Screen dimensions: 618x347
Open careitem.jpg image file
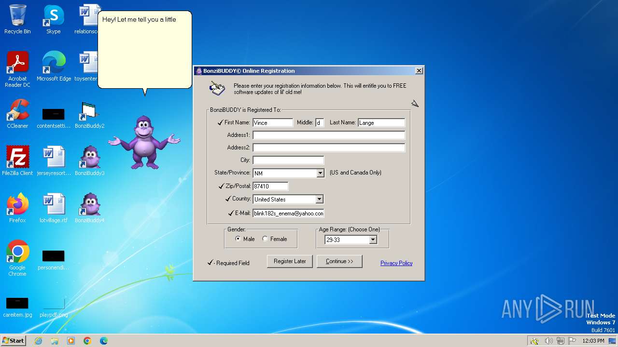(x=17, y=307)
